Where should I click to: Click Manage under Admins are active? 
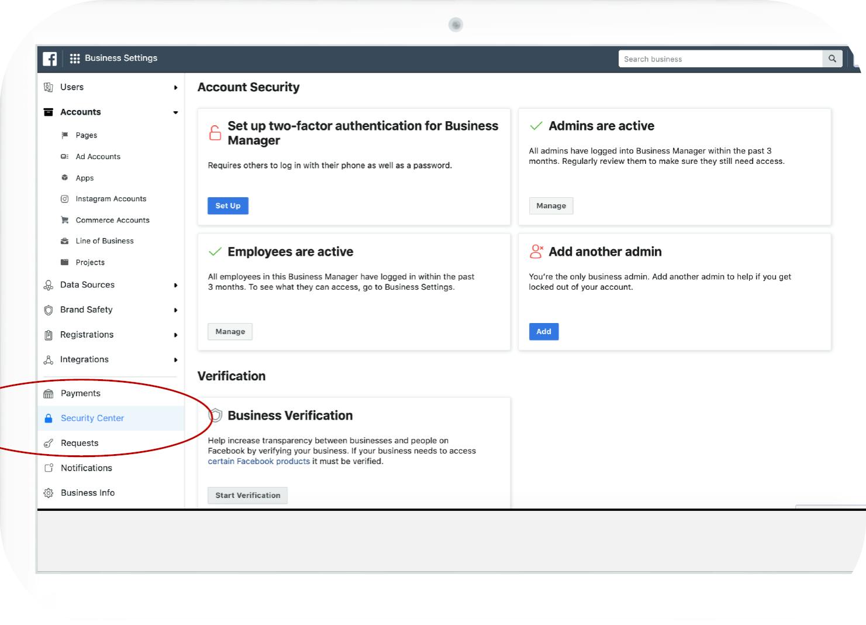pyautogui.click(x=551, y=206)
